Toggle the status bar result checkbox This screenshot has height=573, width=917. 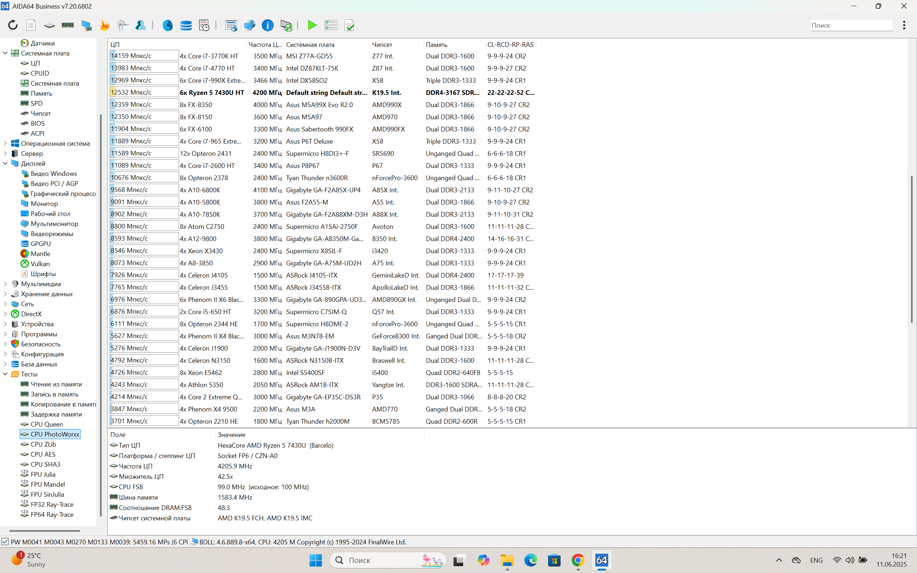pyautogui.click(x=5, y=542)
